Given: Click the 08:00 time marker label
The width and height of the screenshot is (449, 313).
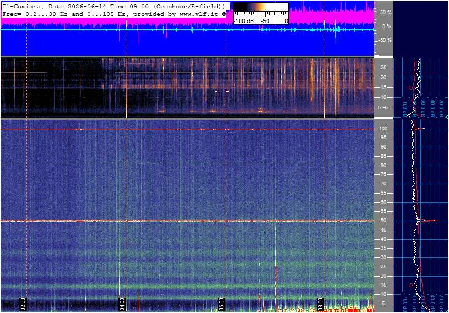Looking at the screenshot, I should (320, 304).
